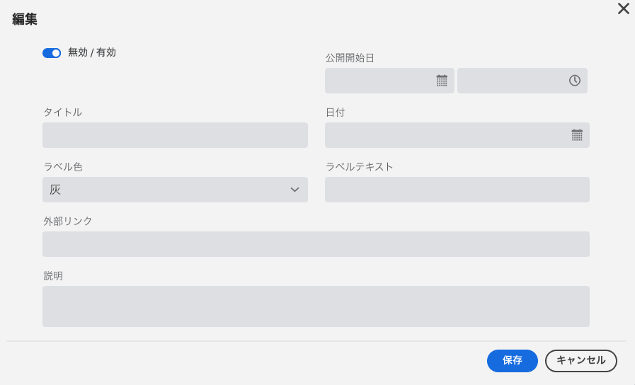Click the 無効 / 有効 switch label
The height and width of the screenshot is (385, 635).
pyautogui.click(x=92, y=52)
